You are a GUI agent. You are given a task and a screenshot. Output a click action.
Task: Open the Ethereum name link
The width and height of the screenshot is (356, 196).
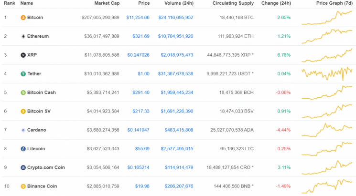pos(38,36)
